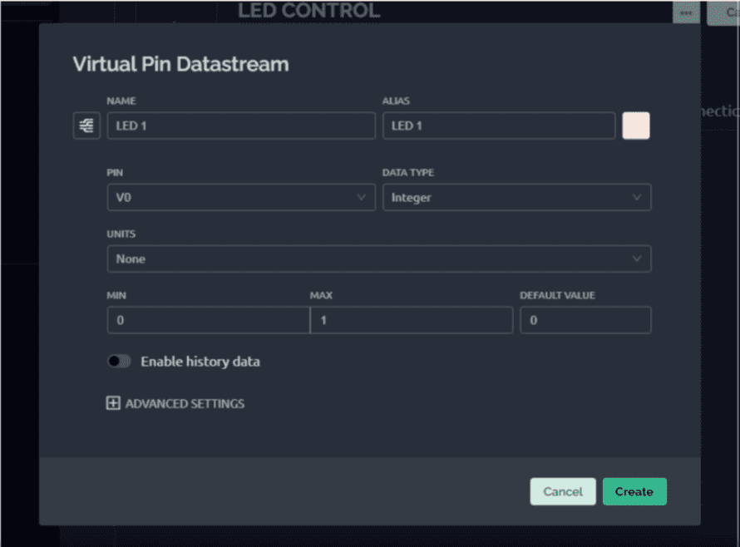Click the color swatch next to the Alias field
Screen dimensions: 740x547
click(x=635, y=125)
